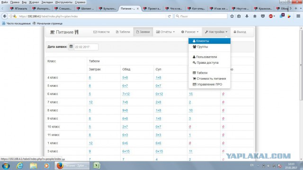Image resolution: width=303 pixels, height=170 pixels.
Task: Close the Питание browser tab
Action: coord(138,8)
